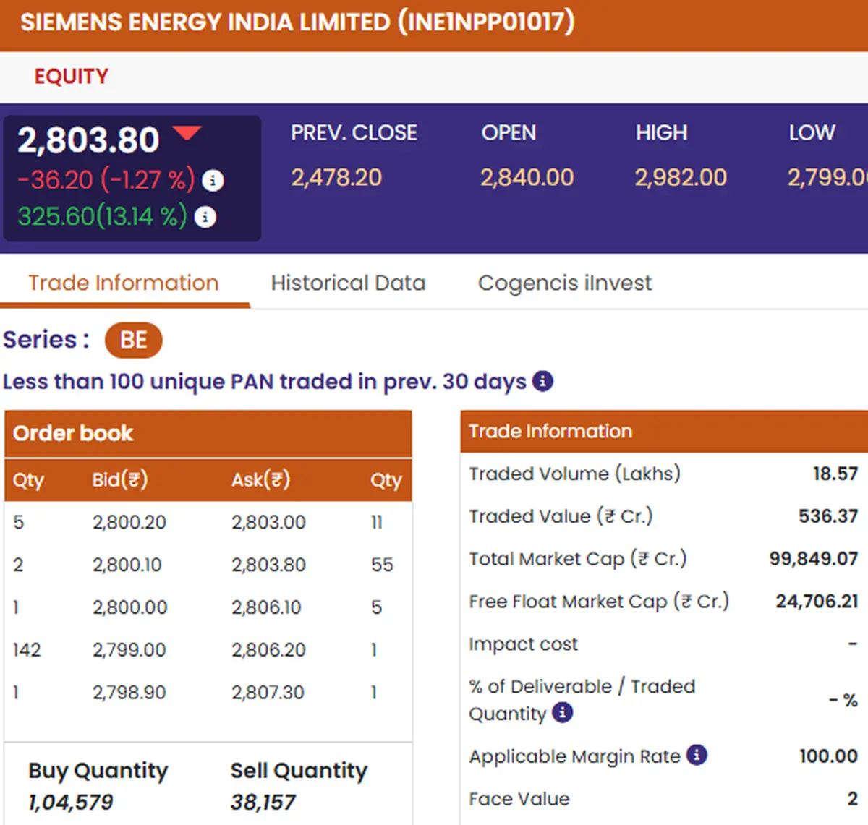Image resolution: width=868 pixels, height=825 pixels.
Task: Click the HIGH label
Action: pyautogui.click(x=662, y=133)
